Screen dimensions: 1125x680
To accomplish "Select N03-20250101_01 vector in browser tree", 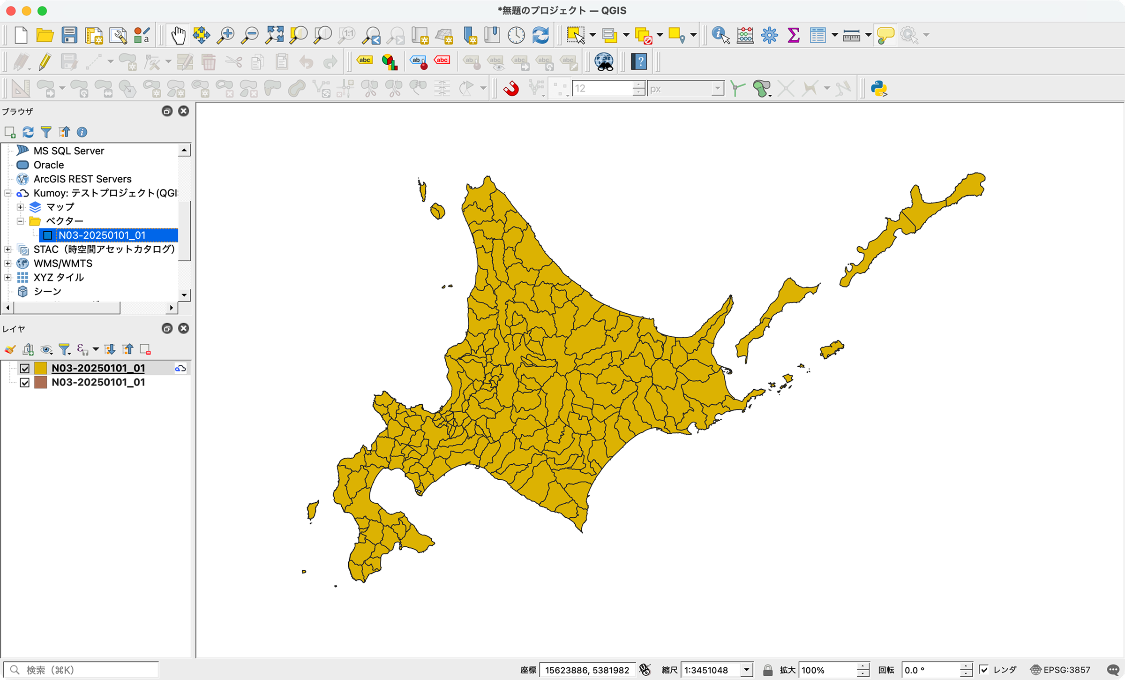I will pyautogui.click(x=102, y=235).
